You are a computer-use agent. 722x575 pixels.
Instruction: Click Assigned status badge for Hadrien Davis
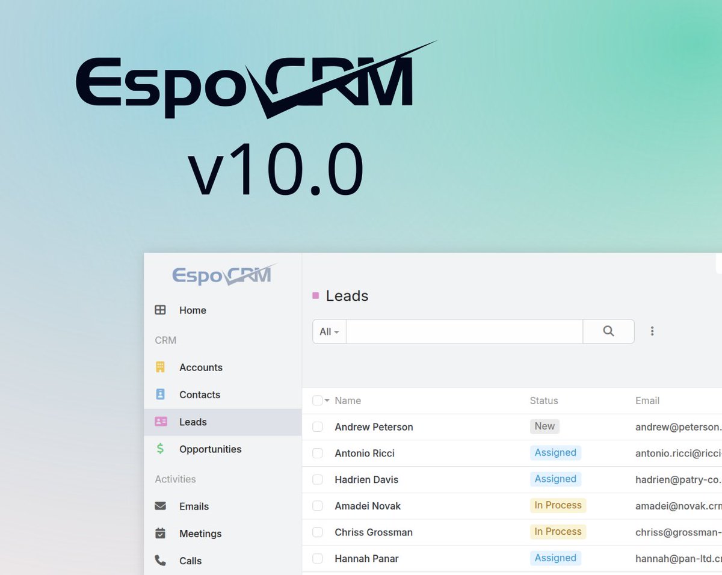click(555, 479)
